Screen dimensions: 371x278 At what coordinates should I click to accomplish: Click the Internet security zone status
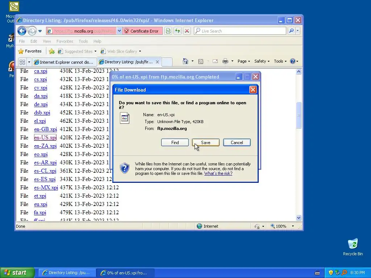click(208, 226)
